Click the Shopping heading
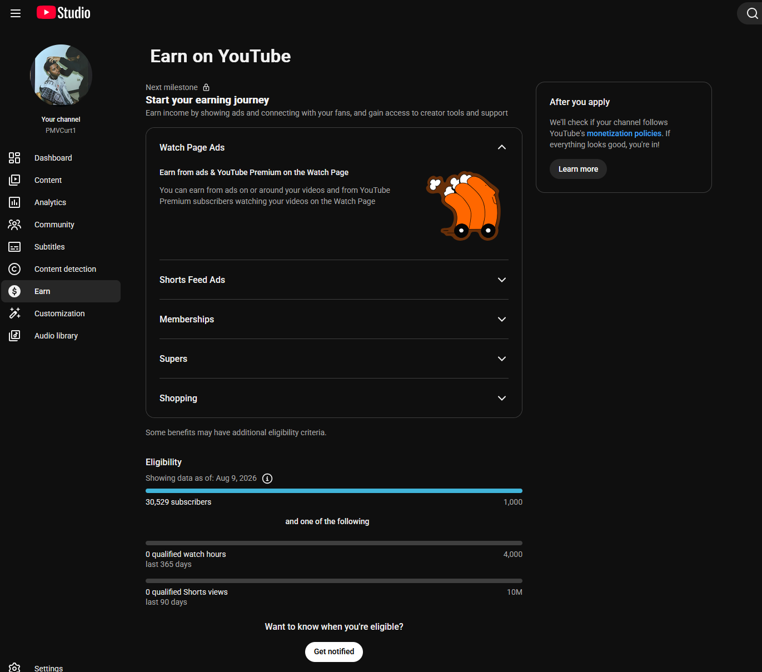This screenshot has width=762, height=672. (x=178, y=398)
